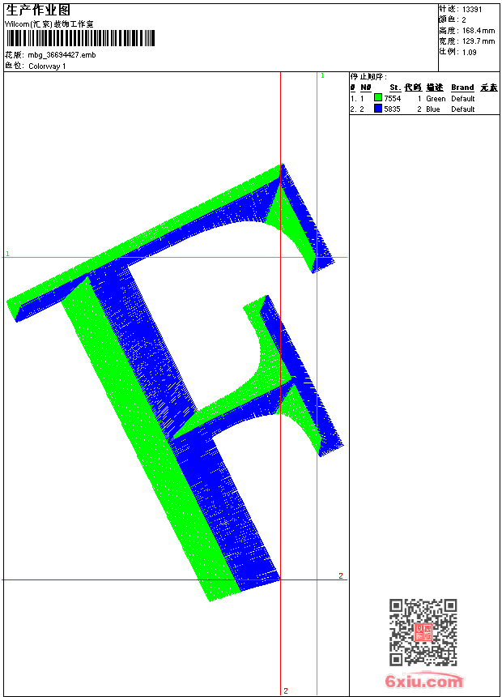Click the blue thread color swatch
This screenshot has height=697, width=502.
coord(378,109)
